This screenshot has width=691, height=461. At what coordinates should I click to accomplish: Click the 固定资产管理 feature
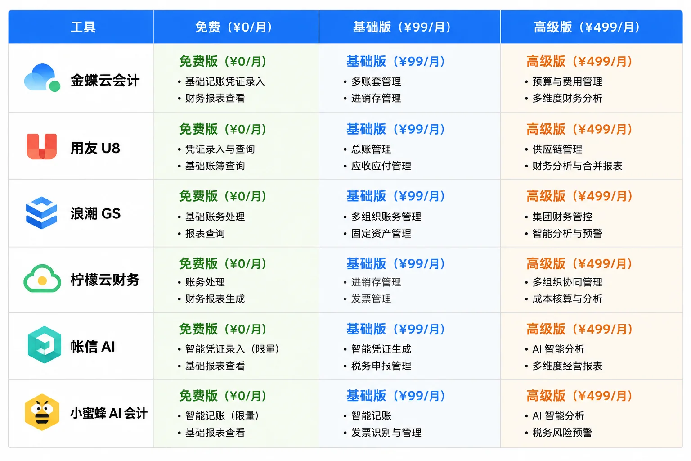(381, 233)
